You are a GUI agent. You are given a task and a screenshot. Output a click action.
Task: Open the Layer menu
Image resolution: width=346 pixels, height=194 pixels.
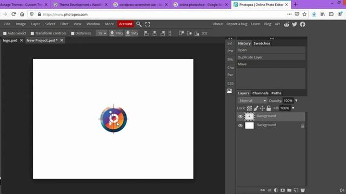[35, 24]
